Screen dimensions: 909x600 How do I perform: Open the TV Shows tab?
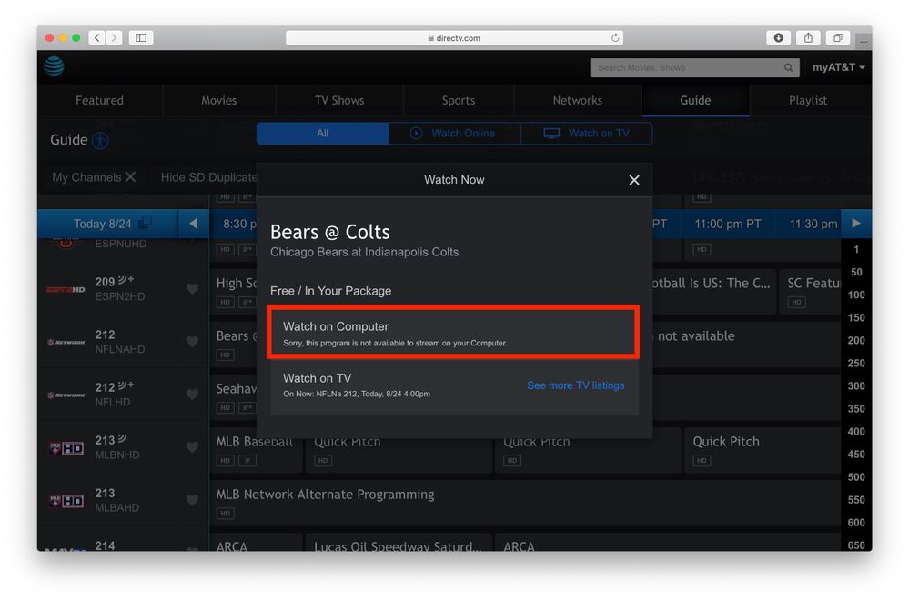coord(339,100)
